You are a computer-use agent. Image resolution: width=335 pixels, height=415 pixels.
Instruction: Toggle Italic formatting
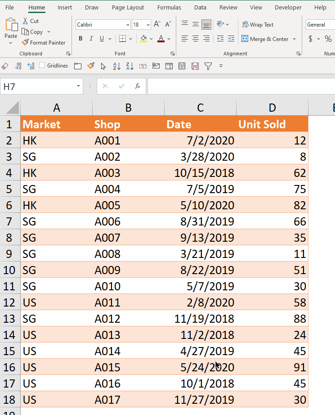click(91, 39)
